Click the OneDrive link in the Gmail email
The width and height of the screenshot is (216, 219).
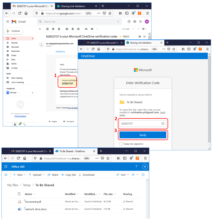pyautogui.click(x=60, y=52)
